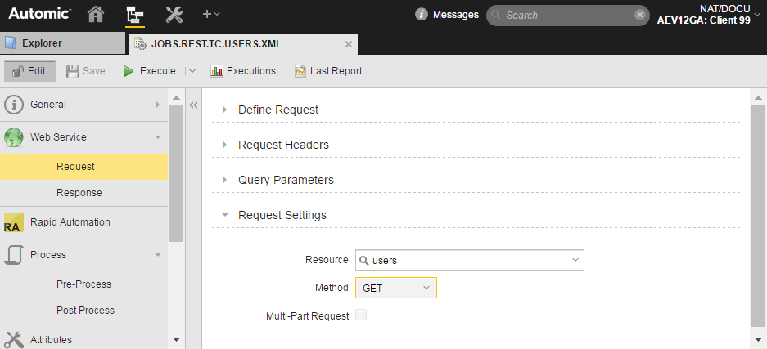
Task: Open the NAT/DOCU user session menu
Action: [708, 15]
